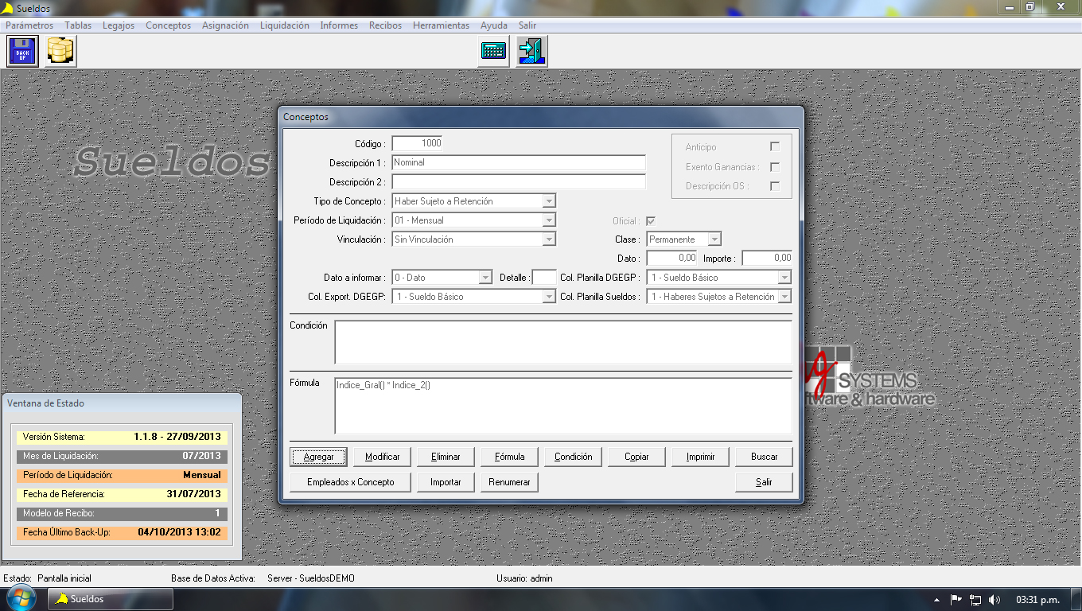Click inside the Fórmula text area
This screenshot has width=1082, height=611.
(x=562, y=406)
